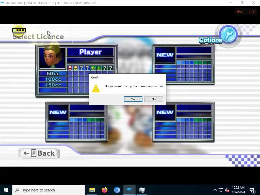Open File Explorer from the taskbar
This screenshot has height=195, width=260.
point(92,190)
